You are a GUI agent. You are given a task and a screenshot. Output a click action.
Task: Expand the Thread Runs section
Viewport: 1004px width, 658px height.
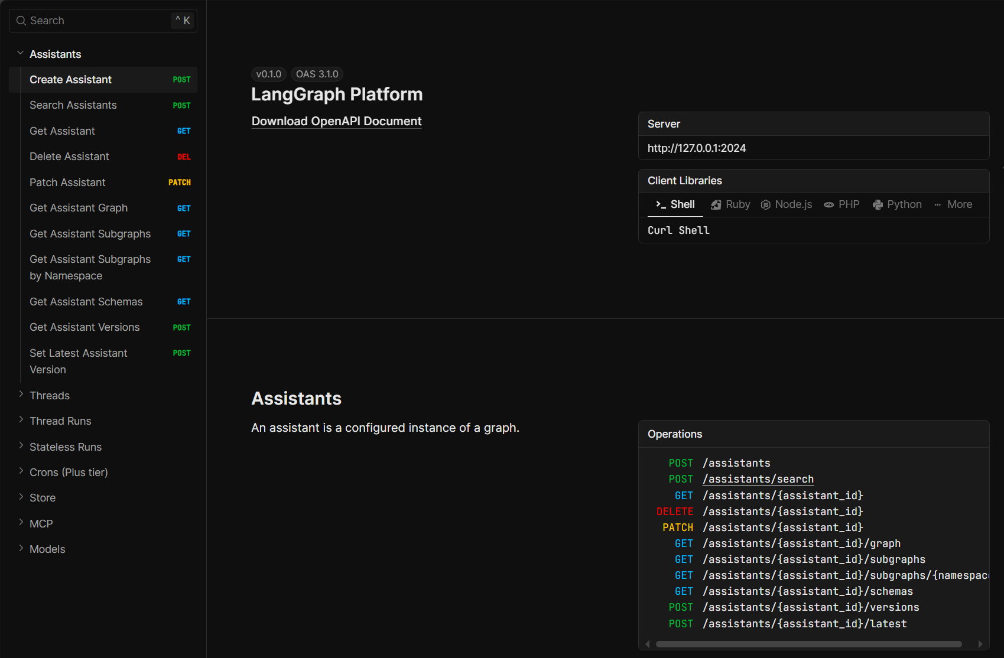21,420
